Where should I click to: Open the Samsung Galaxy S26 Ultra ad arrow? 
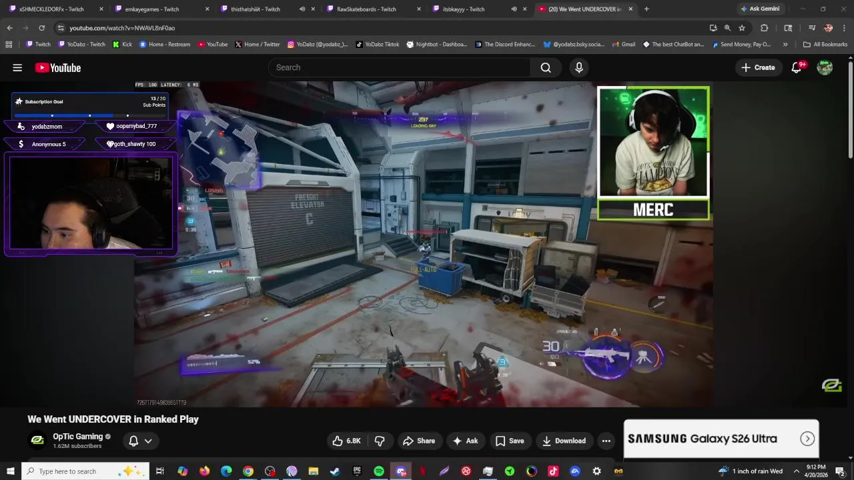tap(807, 439)
